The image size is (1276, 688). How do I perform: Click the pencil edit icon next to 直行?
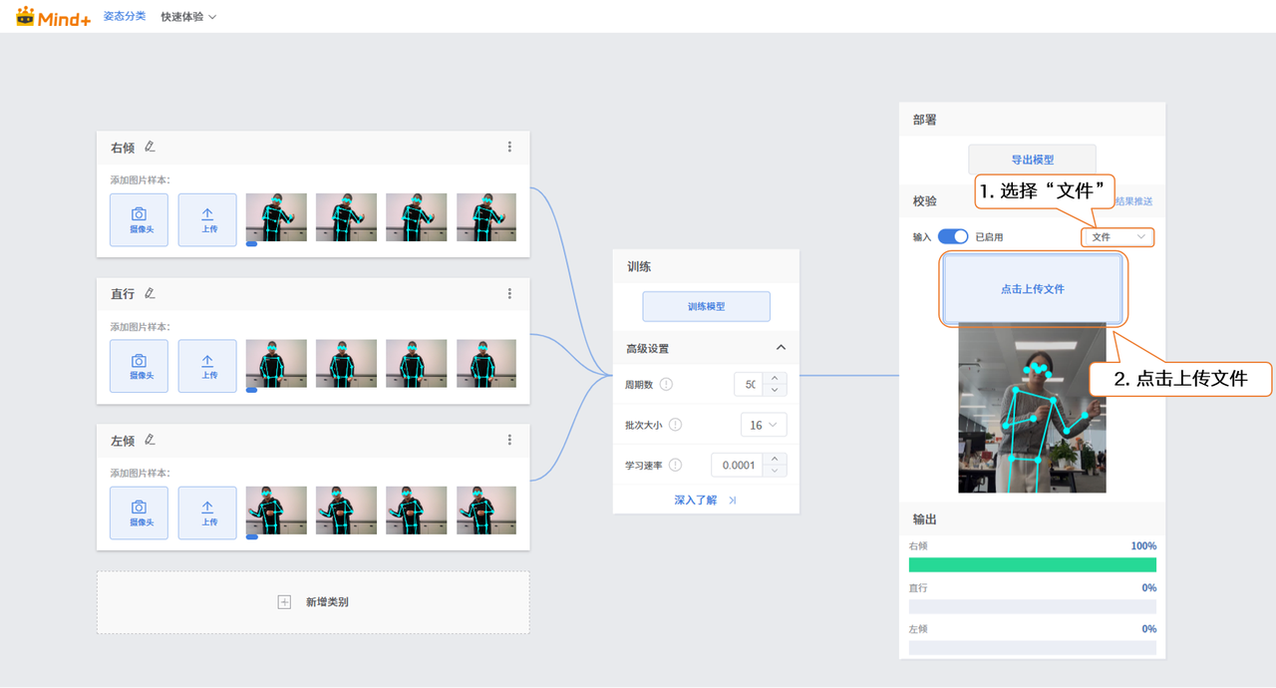[x=150, y=293]
